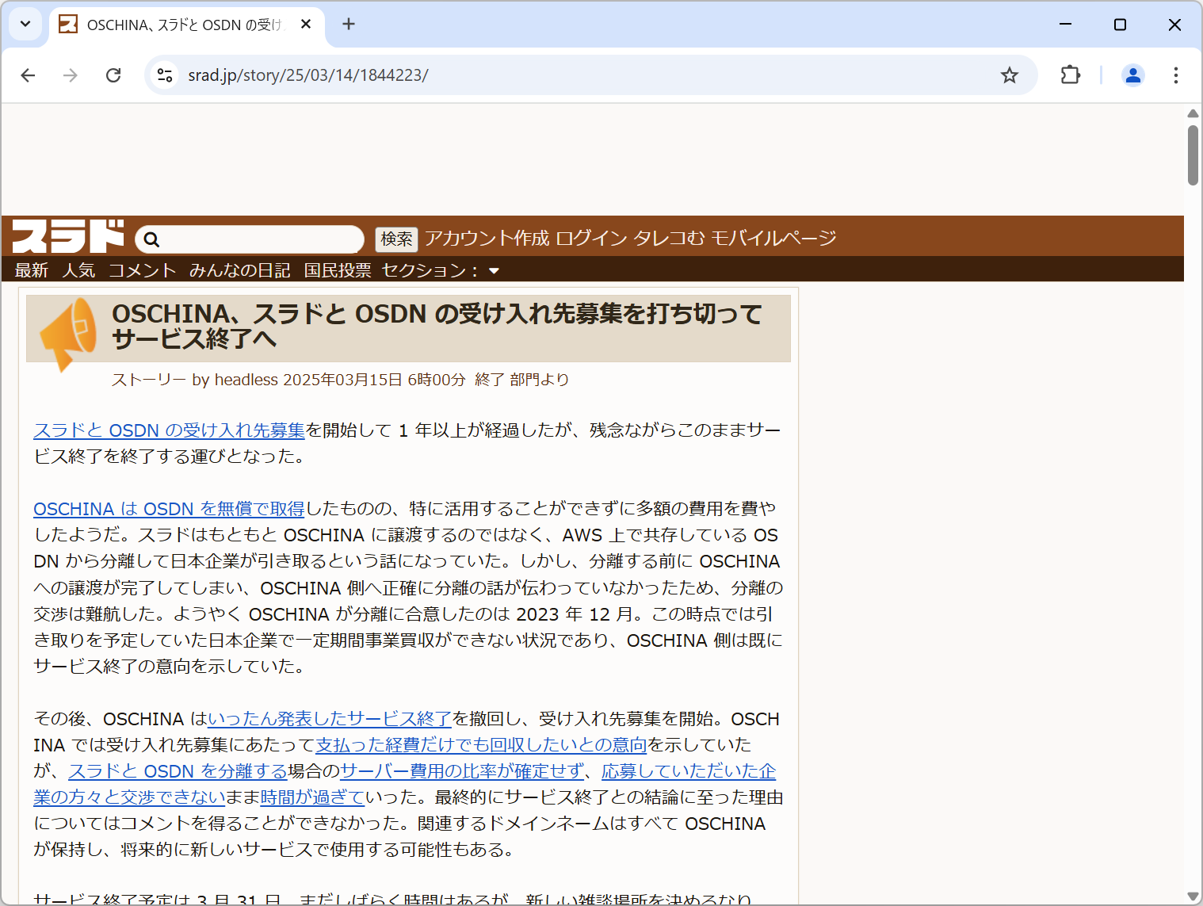Click the scrollbar down arrow
Image resolution: width=1203 pixels, height=906 pixels.
(1193, 896)
